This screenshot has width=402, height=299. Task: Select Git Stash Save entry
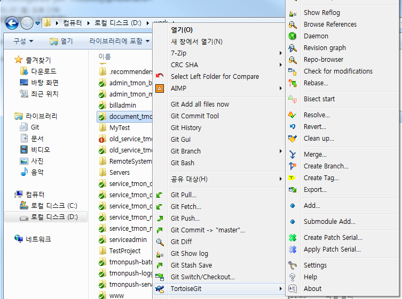click(192, 265)
